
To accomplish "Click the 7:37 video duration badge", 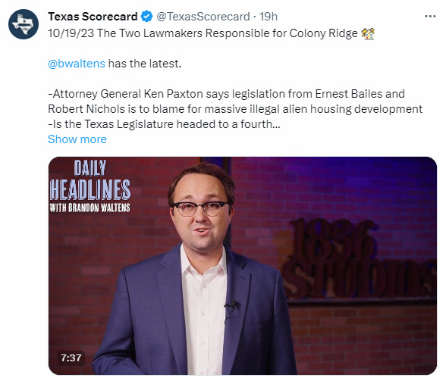I will pos(71,357).
